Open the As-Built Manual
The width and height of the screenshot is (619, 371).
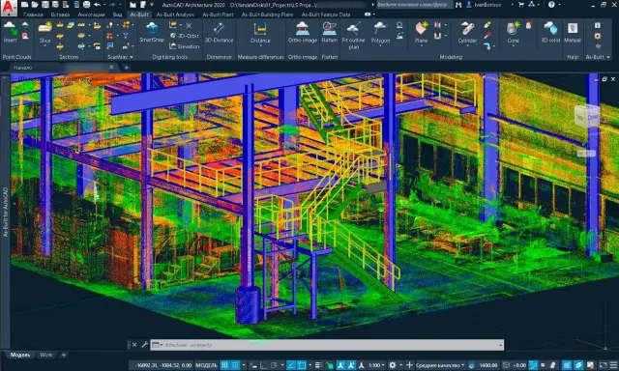click(x=573, y=33)
